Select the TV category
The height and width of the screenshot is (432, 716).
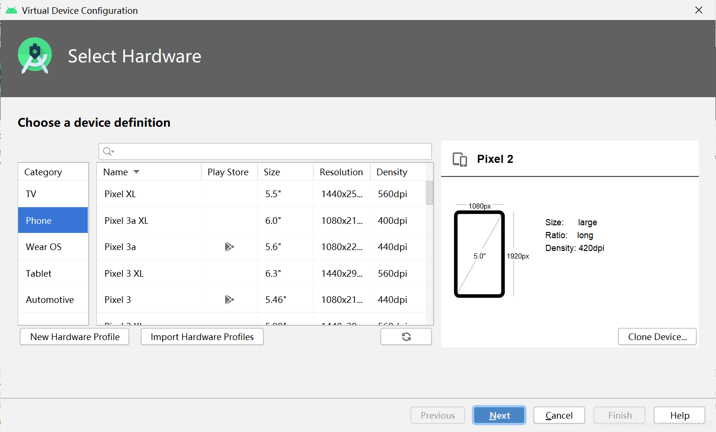coord(53,194)
